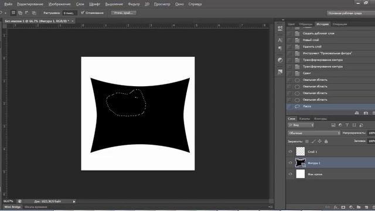Click the status bar document info icon

(x=19, y=202)
